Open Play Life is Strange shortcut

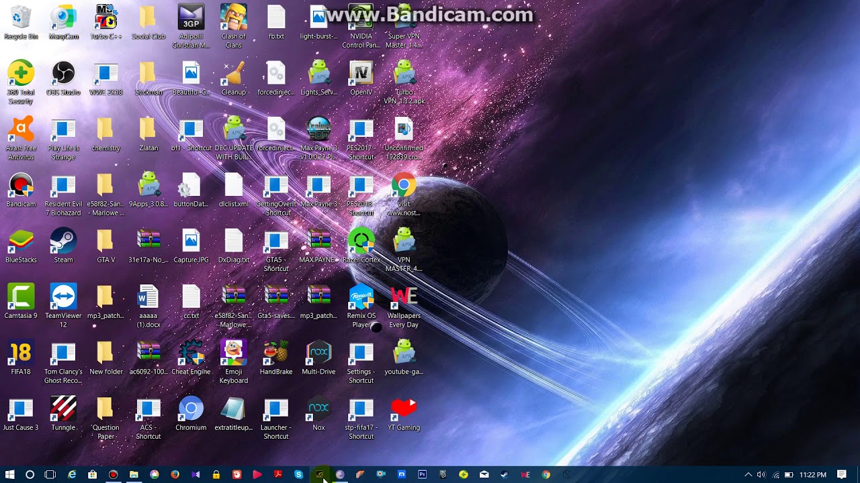coord(63,139)
